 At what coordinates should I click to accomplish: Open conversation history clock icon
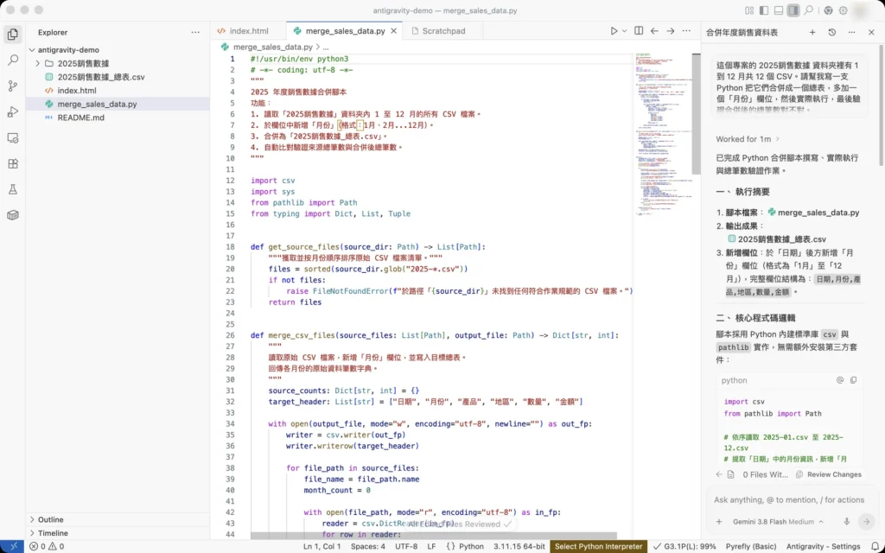[x=832, y=32]
